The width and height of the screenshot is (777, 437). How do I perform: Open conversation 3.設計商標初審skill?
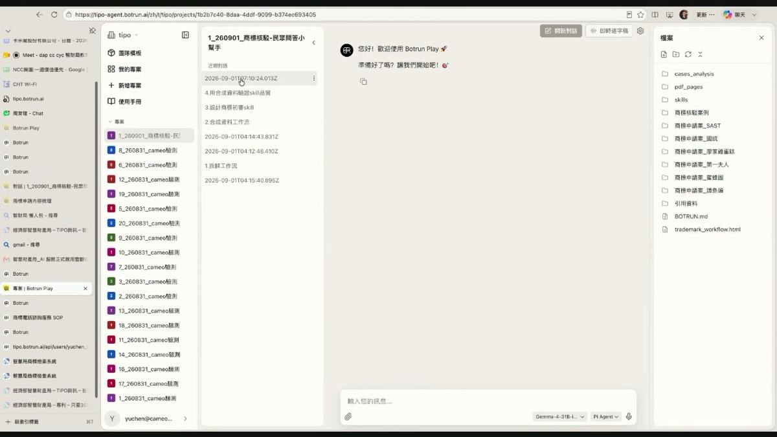coord(229,107)
